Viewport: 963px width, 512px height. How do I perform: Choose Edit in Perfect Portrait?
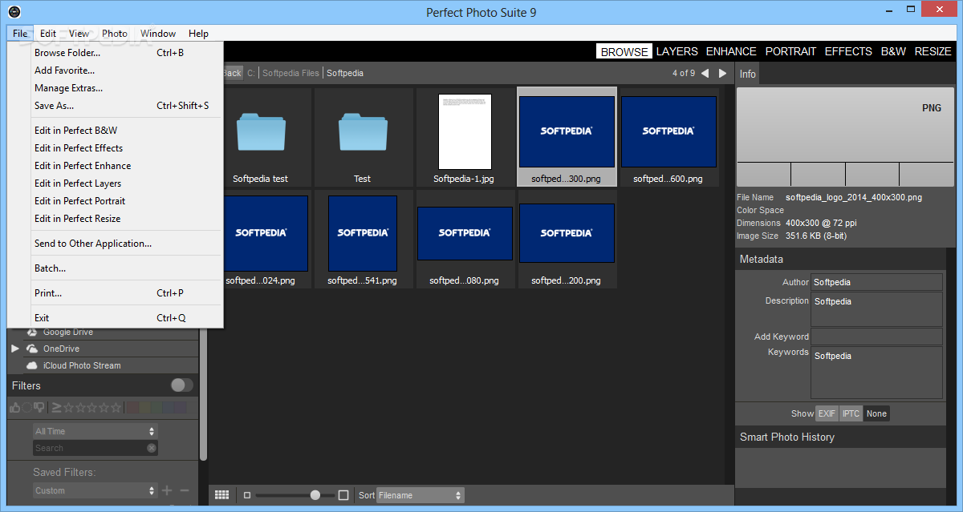[115, 201]
